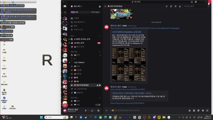Join the 면담 voice channel

pos(86,105)
